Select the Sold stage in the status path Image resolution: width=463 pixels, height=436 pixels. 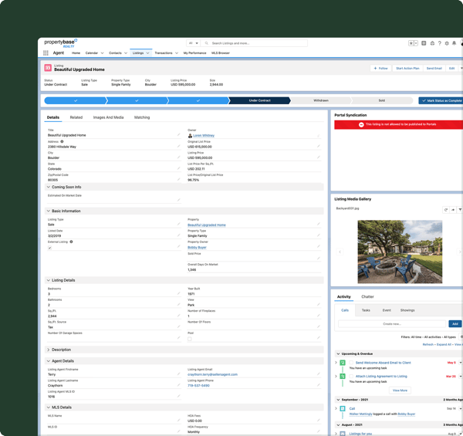382,100
